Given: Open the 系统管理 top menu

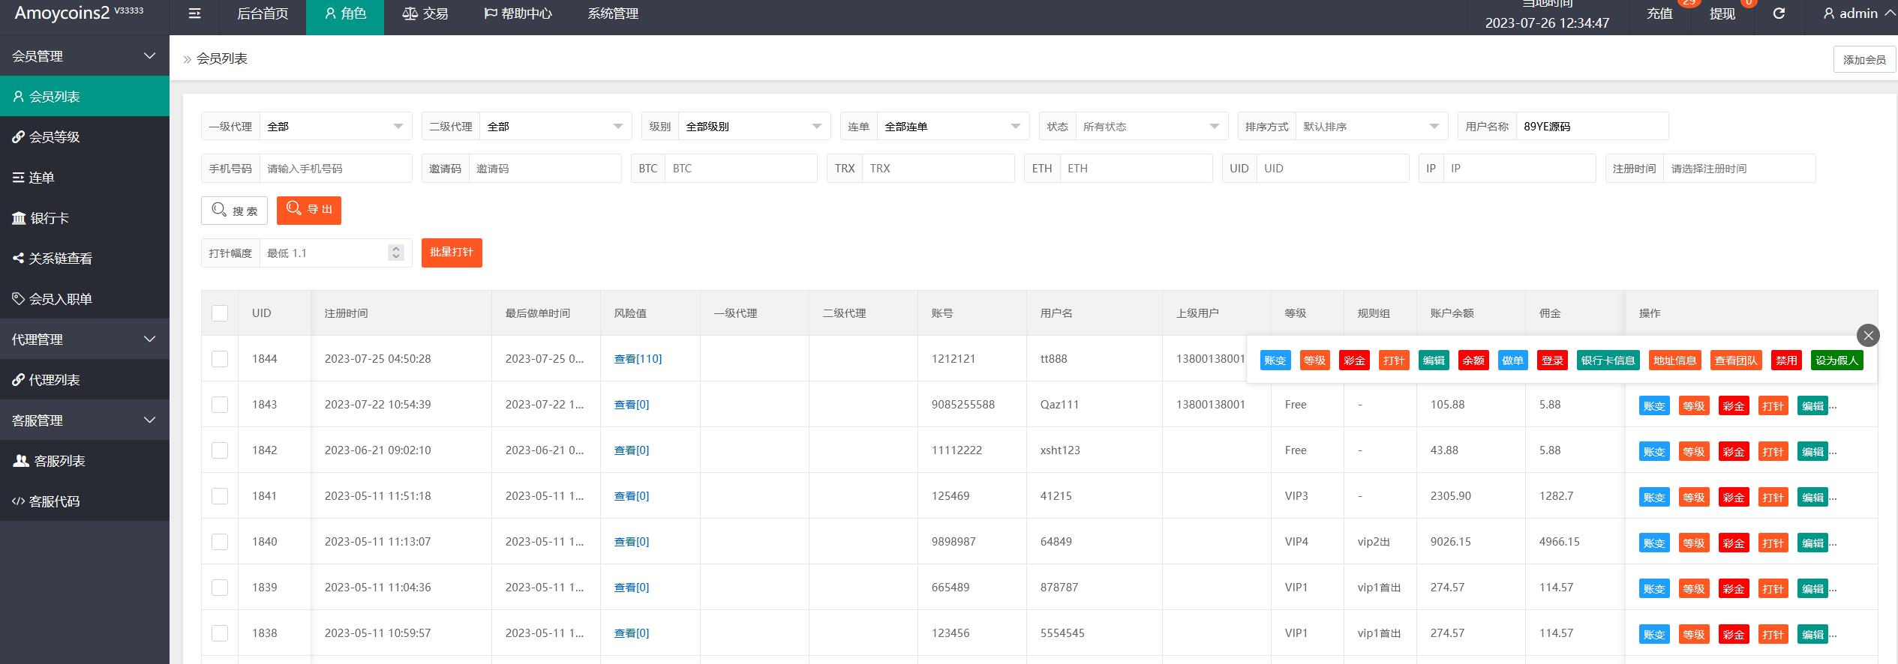Looking at the screenshot, I should [x=613, y=13].
